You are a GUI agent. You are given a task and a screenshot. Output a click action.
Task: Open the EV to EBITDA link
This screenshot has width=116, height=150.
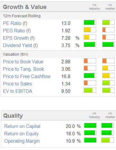18,91
